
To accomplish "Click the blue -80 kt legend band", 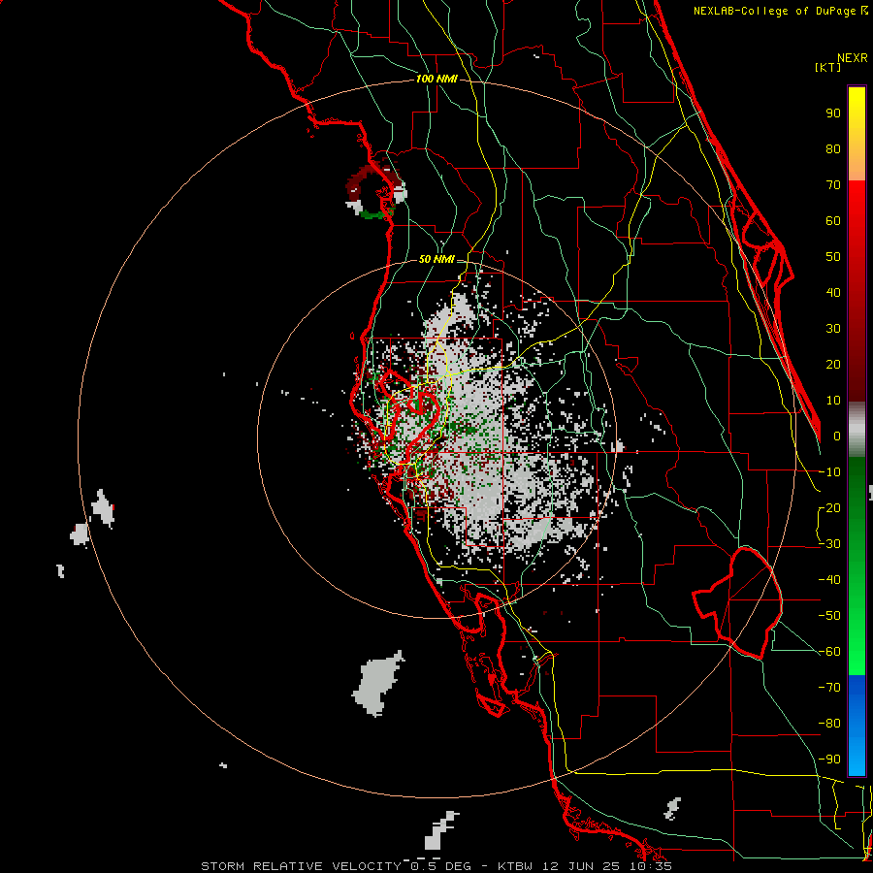I will pos(857,724).
